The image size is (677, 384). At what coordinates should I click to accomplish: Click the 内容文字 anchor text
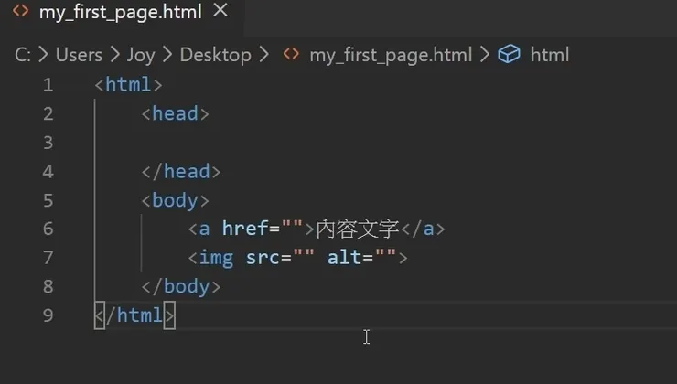[x=358, y=229]
